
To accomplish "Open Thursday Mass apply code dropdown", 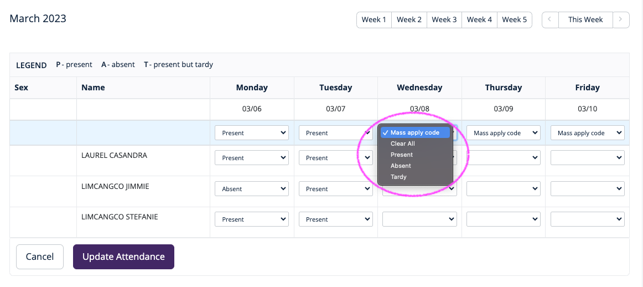I will click(x=503, y=133).
